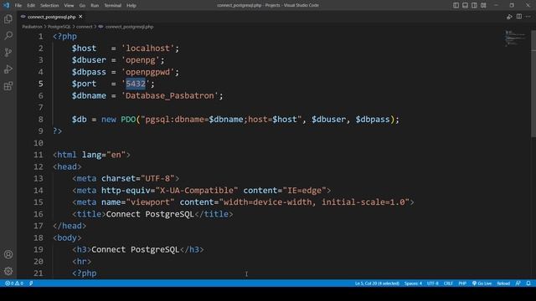
Task: Click the 'localhost' string on line 2
Action: click(148, 48)
